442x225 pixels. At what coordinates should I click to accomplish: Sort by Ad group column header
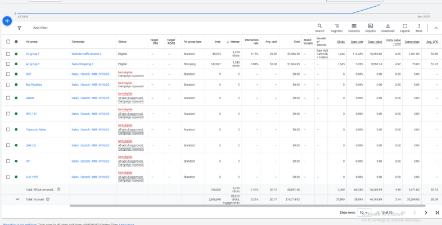pos(31,42)
